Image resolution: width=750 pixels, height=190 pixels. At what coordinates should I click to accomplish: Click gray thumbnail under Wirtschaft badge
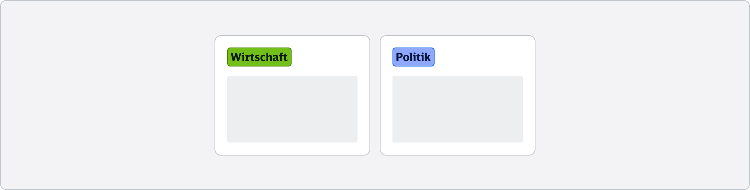pos(292,109)
